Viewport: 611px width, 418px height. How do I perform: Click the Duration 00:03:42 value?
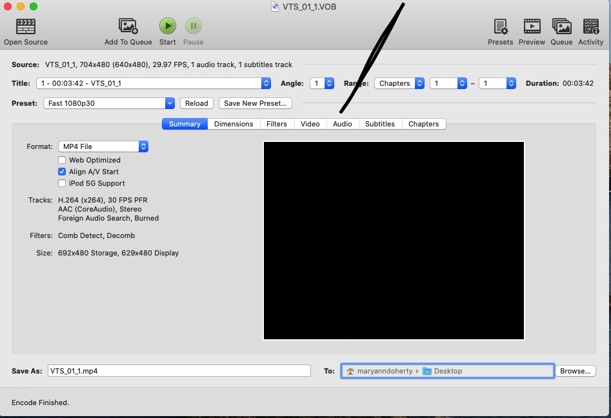point(578,83)
